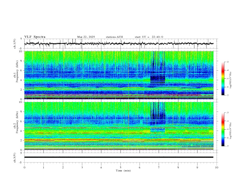Click the ch.1 voltage waveform trace
Screen dimensions: 244x188
(x=119, y=44)
